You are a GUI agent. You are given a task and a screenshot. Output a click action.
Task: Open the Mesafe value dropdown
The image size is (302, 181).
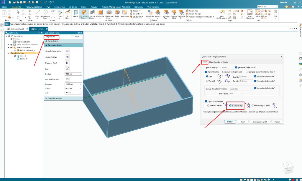81,84
